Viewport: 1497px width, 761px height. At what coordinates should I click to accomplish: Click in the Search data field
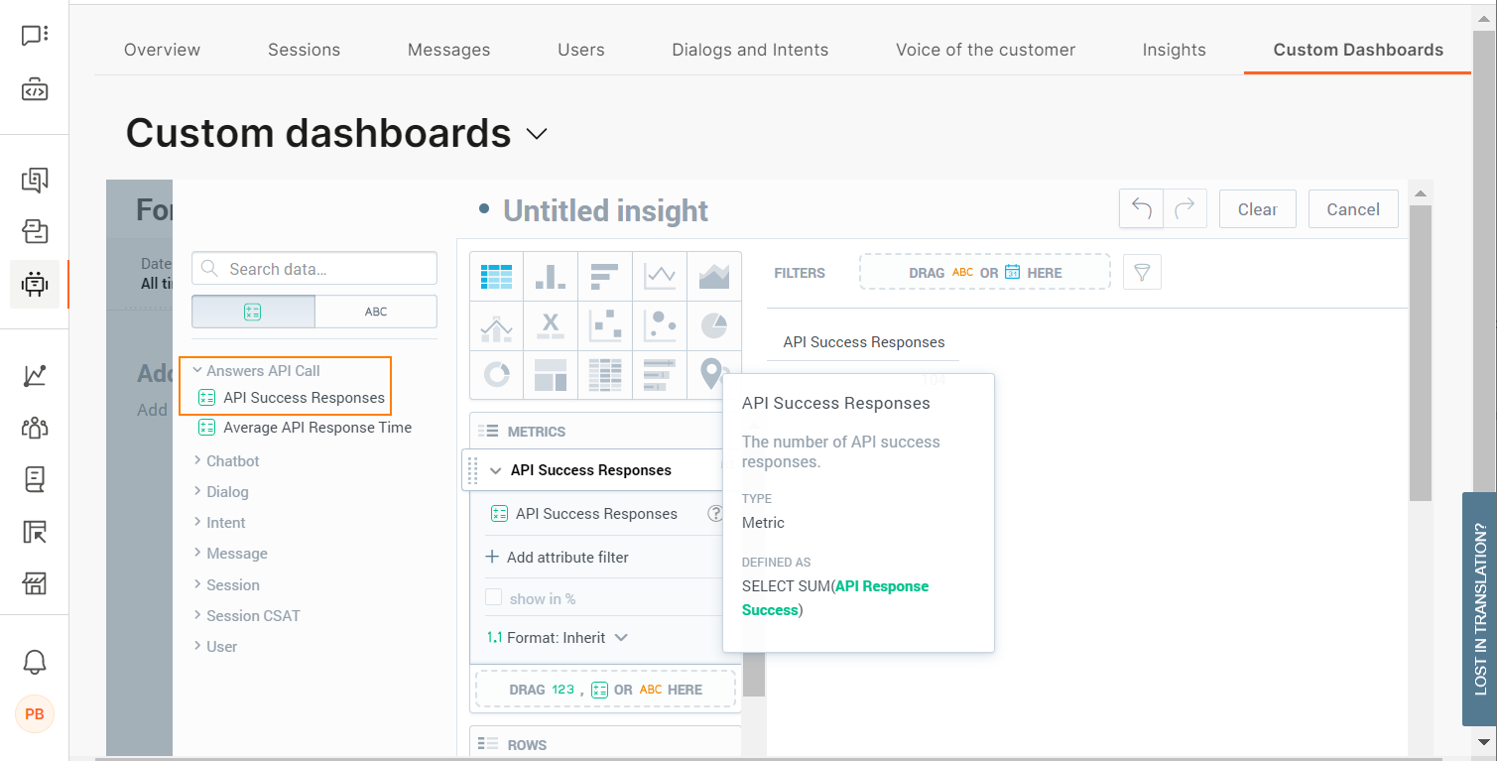314,269
